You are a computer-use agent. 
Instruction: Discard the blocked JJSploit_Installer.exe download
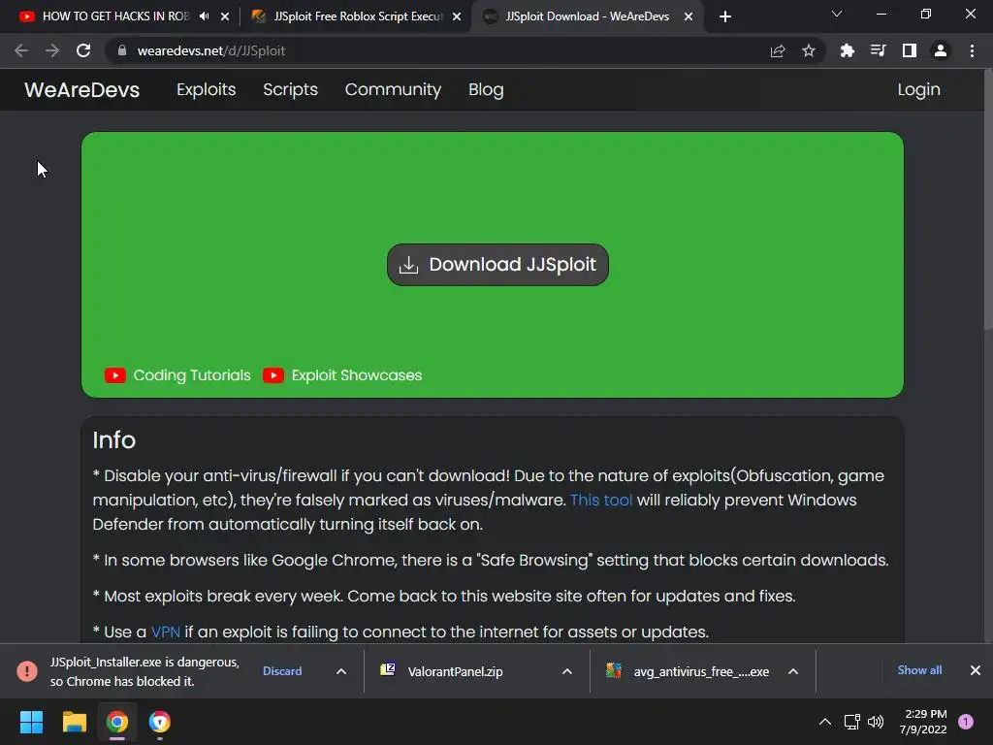tap(282, 671)
